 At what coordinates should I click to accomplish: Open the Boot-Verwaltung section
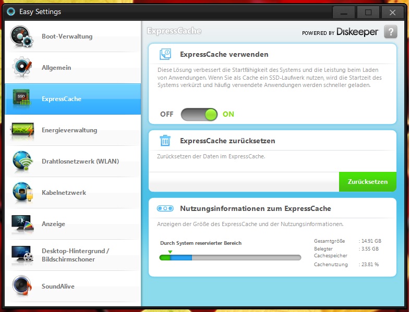tap(73, 36)
